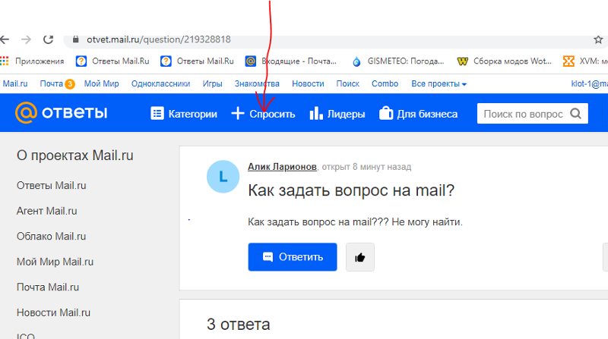Bookmark this page with the star icon
The width and height of the screenshot is (608, 339).
pyautogui.click(x=598, y=39)
